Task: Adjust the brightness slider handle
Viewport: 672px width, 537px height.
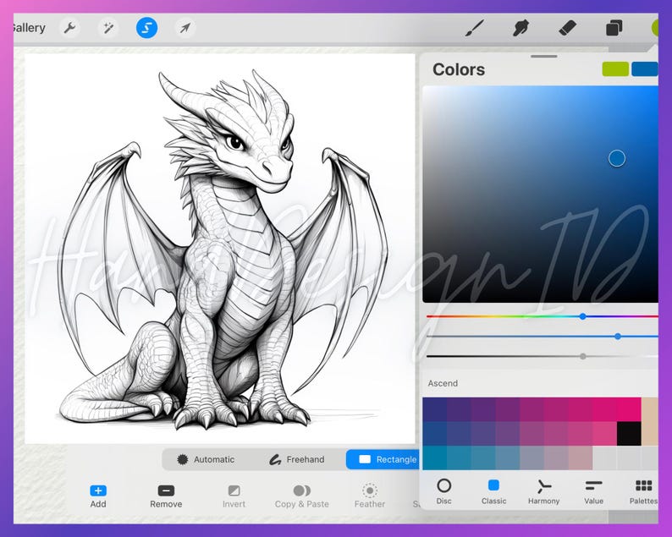Action: click(583, 356)
